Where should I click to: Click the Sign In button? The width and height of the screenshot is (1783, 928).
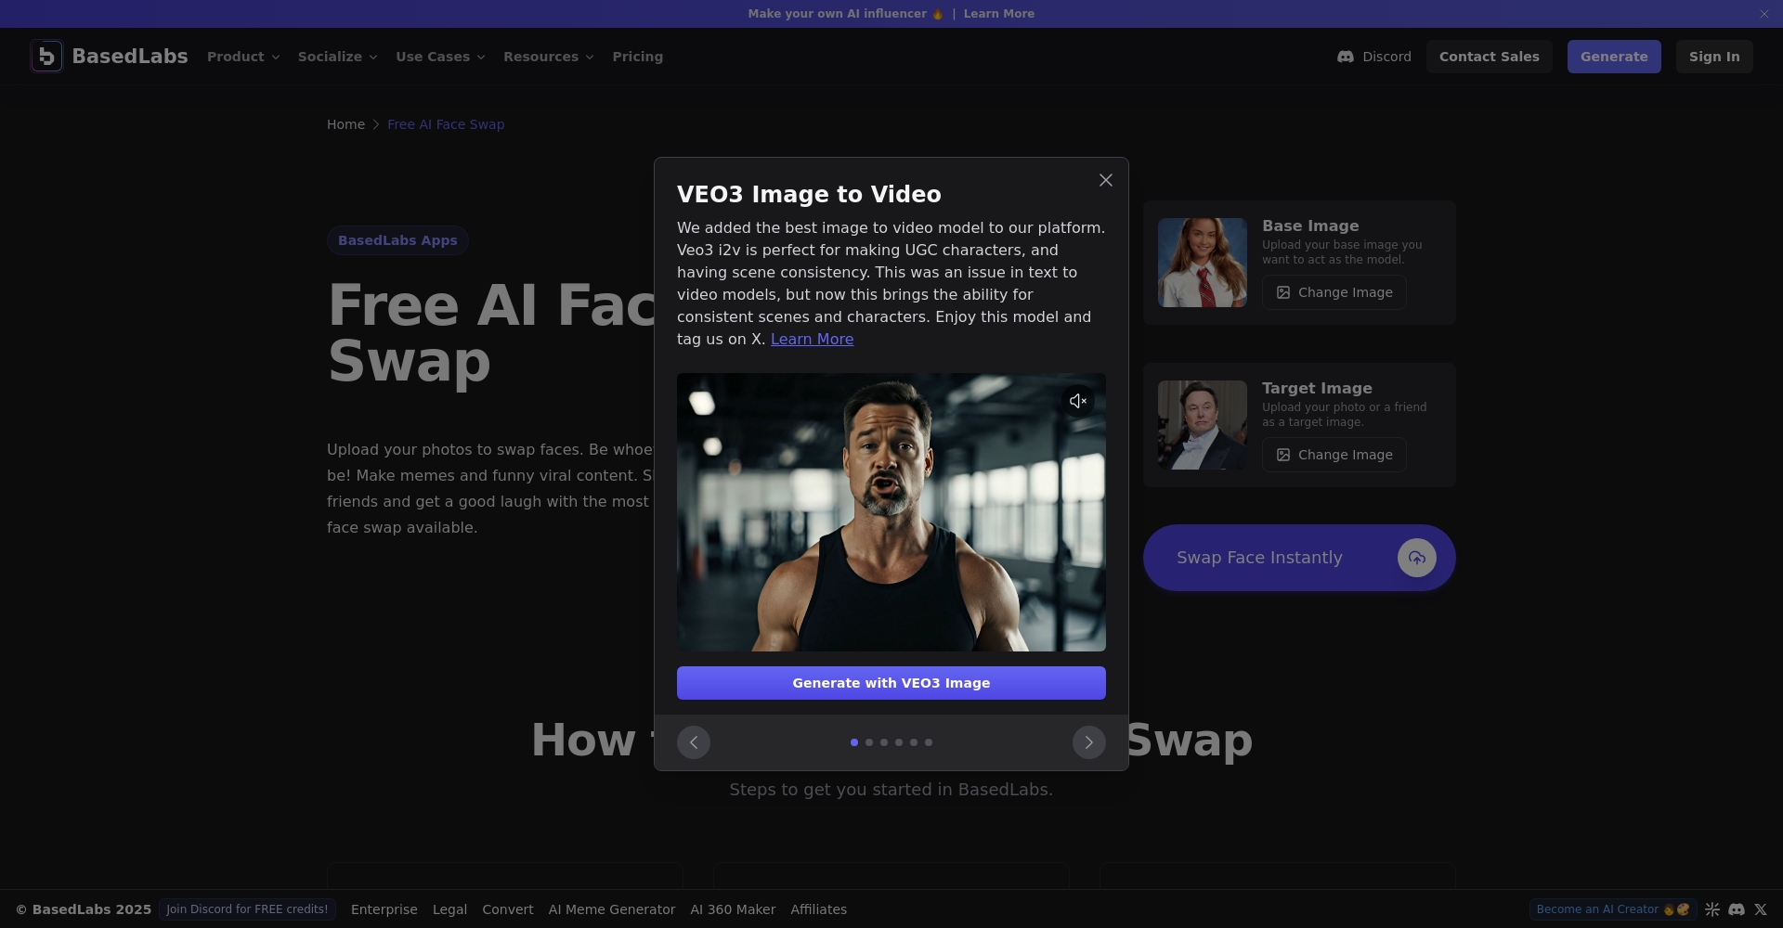(1714, 57)
